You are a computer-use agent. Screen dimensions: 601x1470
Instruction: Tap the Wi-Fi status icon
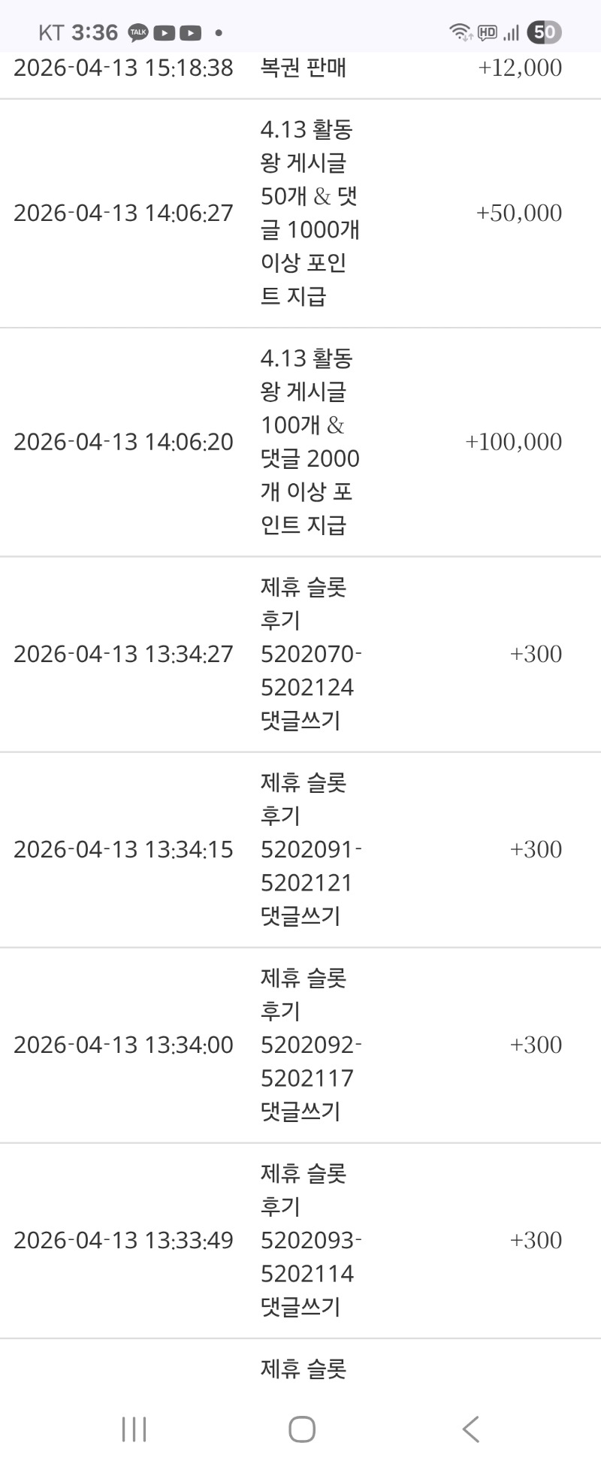[x=460, y=32]
